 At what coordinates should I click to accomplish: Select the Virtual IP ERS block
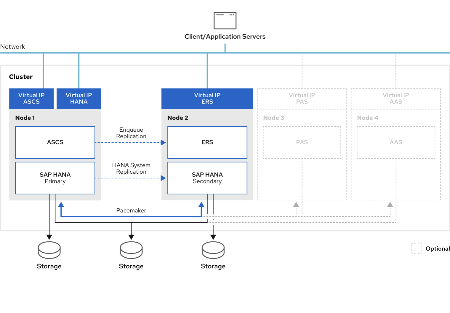(x=207, y=99)
